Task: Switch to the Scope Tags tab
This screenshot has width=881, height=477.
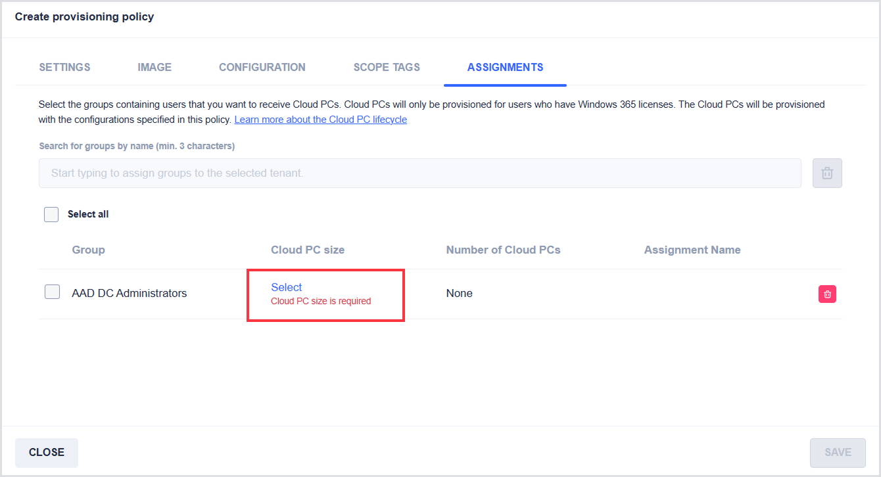Action: [x=387, y=67]
